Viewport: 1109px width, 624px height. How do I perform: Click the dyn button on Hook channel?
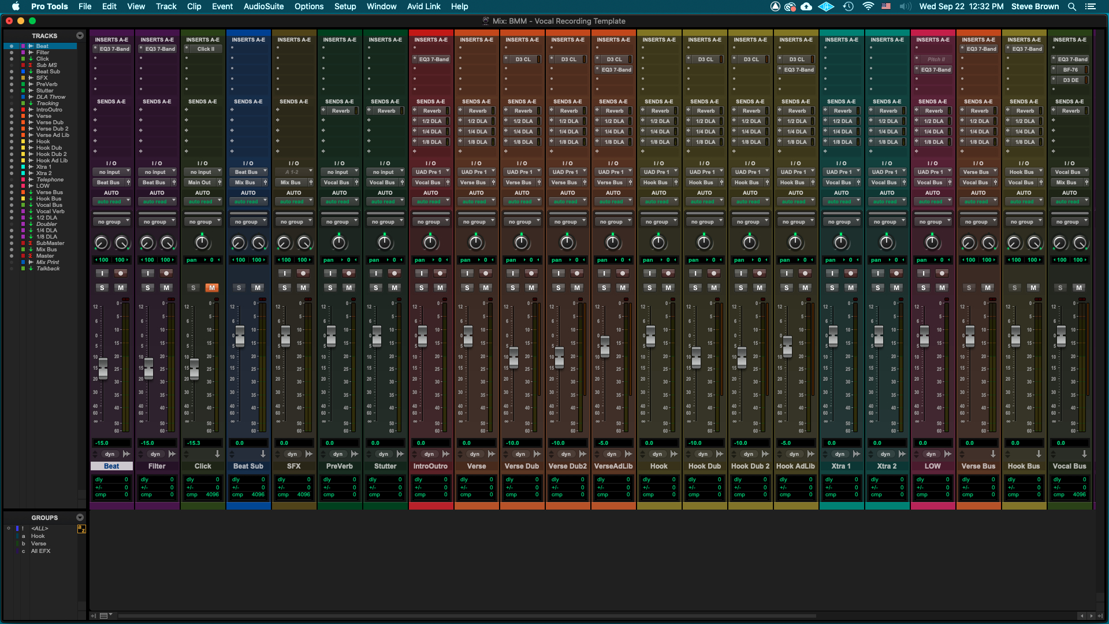(657, 454)
